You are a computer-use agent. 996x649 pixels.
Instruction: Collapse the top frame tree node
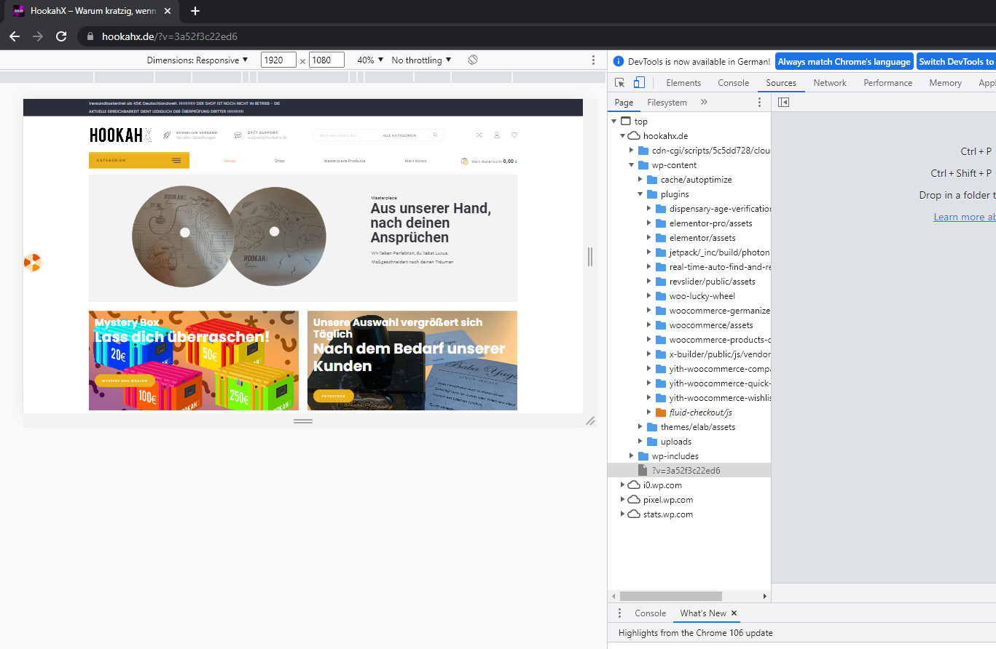pos(615,122)
